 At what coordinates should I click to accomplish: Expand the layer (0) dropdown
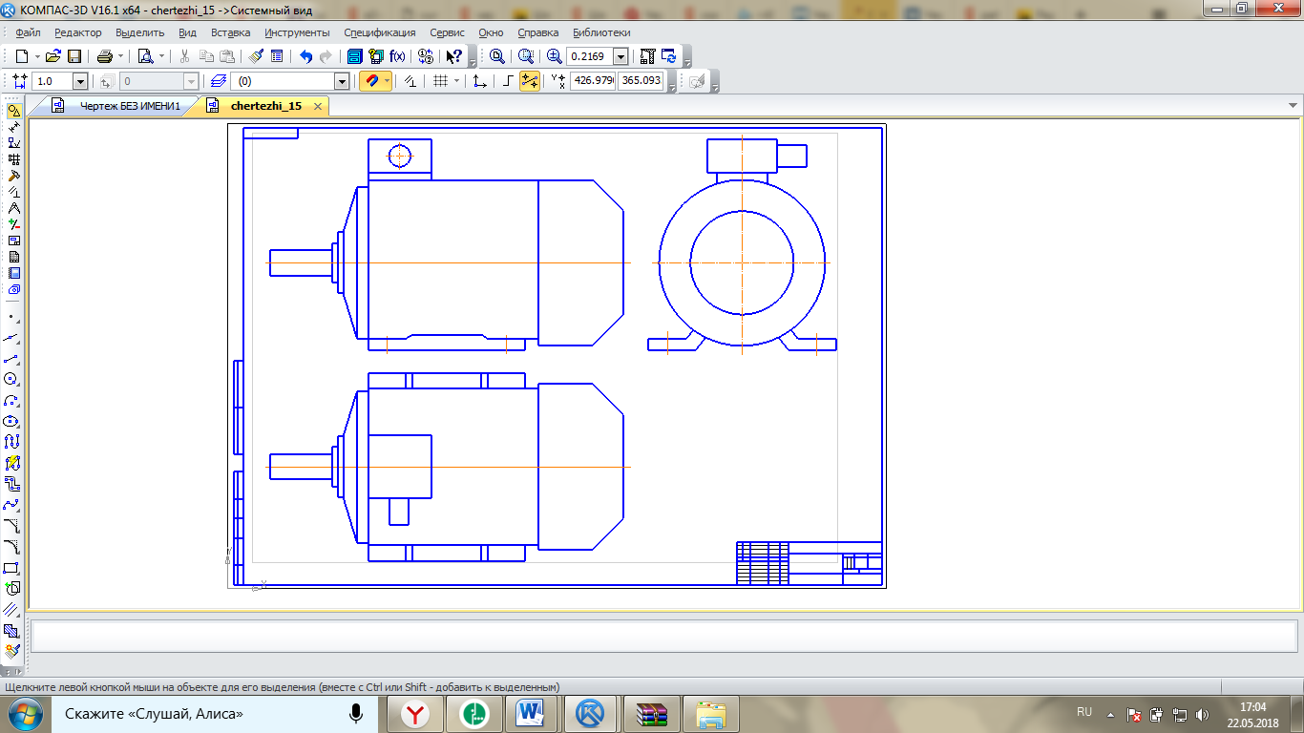click(341, 82)
